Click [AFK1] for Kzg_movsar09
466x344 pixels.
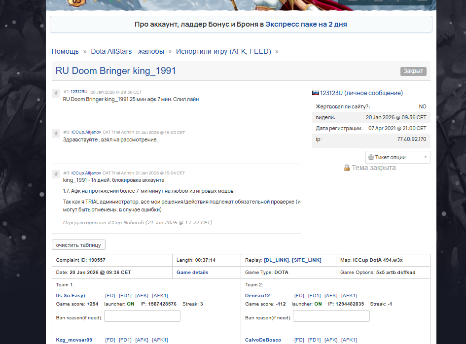click(160, 340)
